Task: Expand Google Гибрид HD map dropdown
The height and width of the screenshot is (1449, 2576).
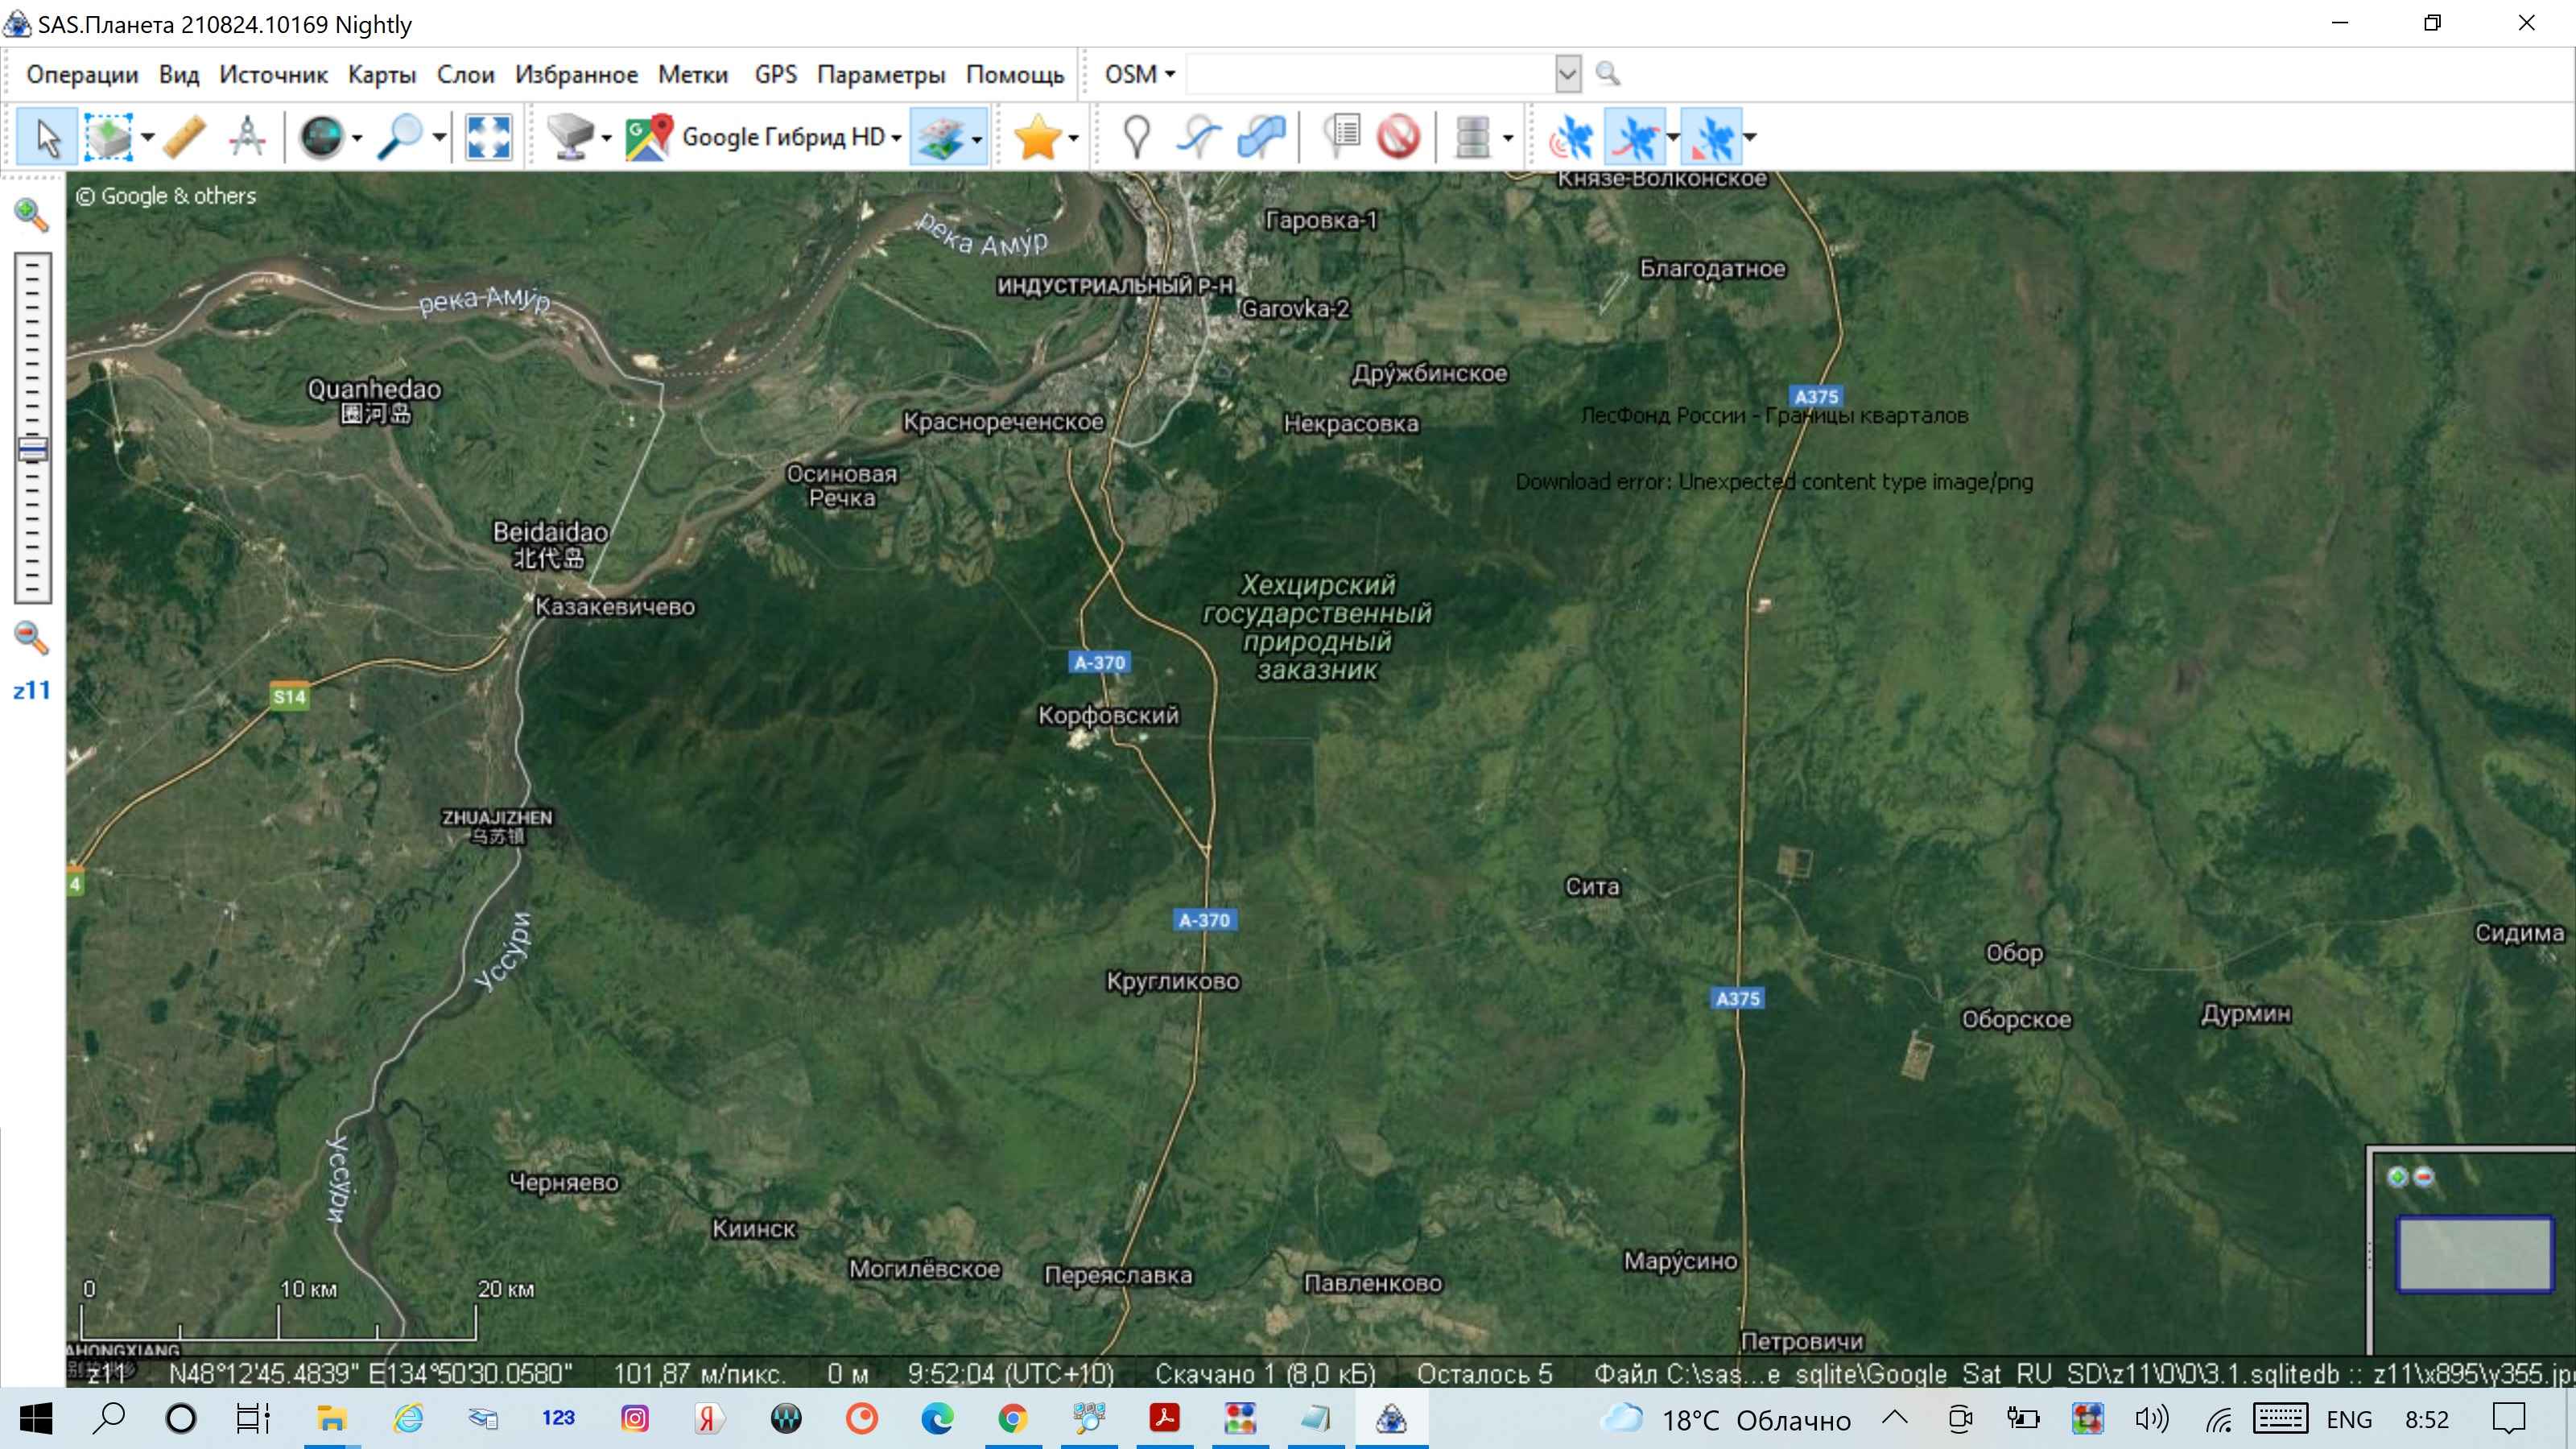Action: tap(896, 138)
